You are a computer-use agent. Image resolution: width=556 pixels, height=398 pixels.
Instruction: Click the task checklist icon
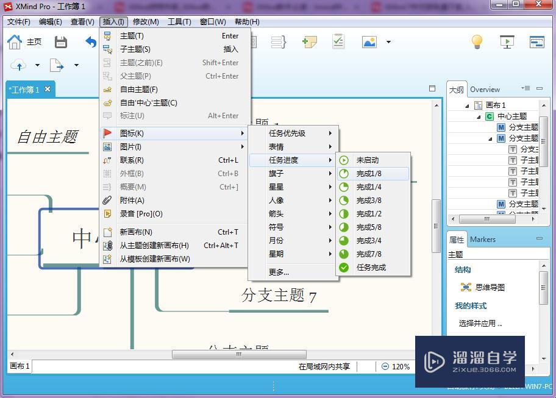[338, 41]
